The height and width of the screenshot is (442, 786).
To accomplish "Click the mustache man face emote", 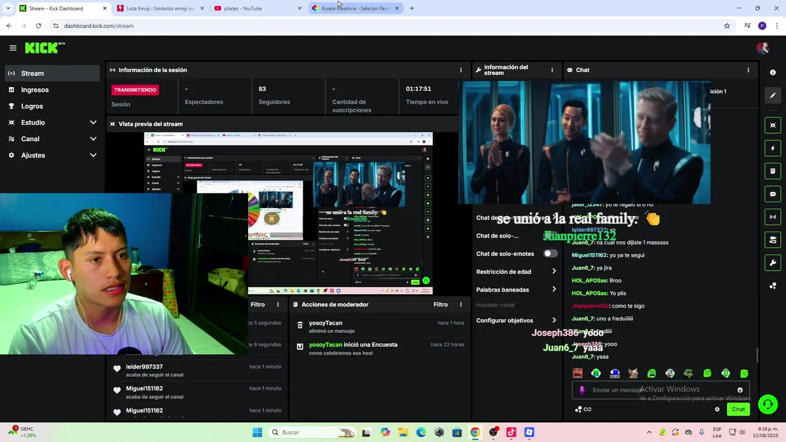I will click(x=577, y=373).
